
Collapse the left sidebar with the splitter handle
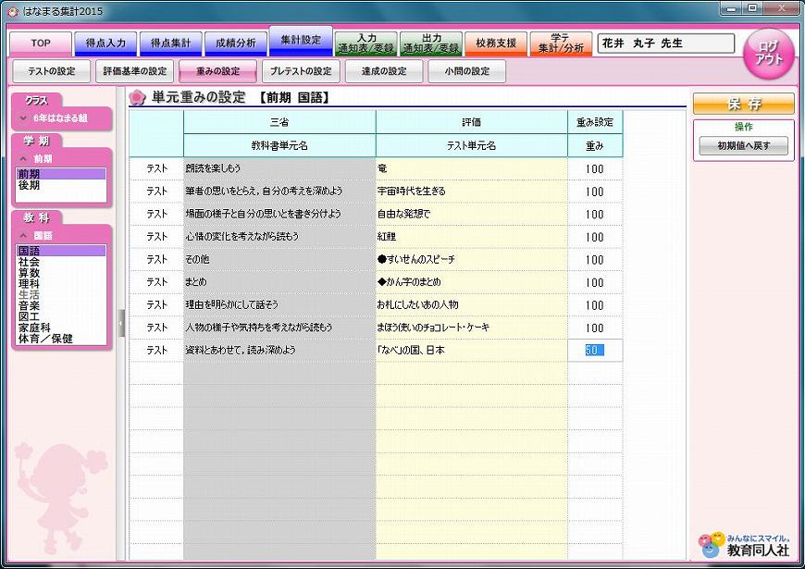pos(121,323)
